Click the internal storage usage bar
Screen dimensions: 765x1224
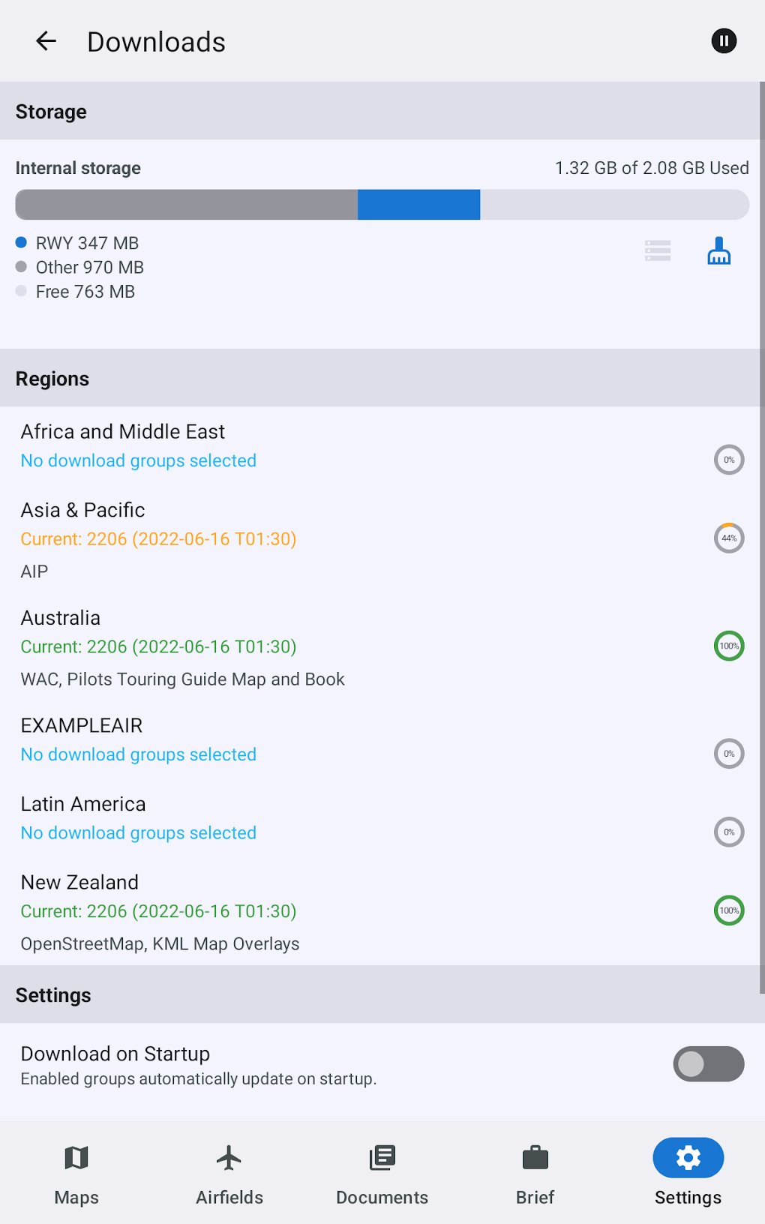(382, 205)
